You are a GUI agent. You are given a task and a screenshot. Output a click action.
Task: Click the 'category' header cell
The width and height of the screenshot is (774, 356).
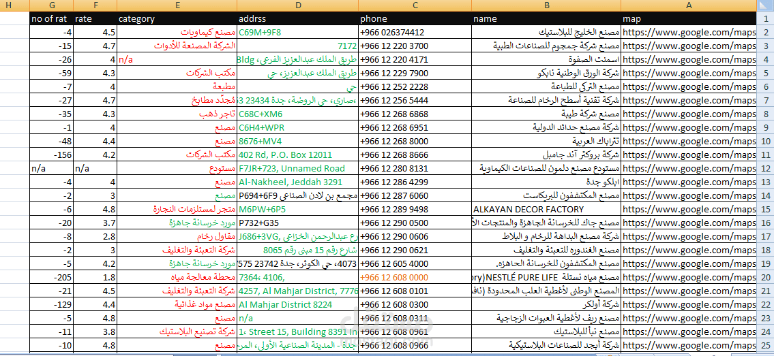177,19
